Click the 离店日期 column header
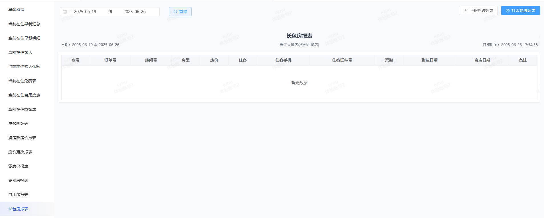 click(482, 60)
